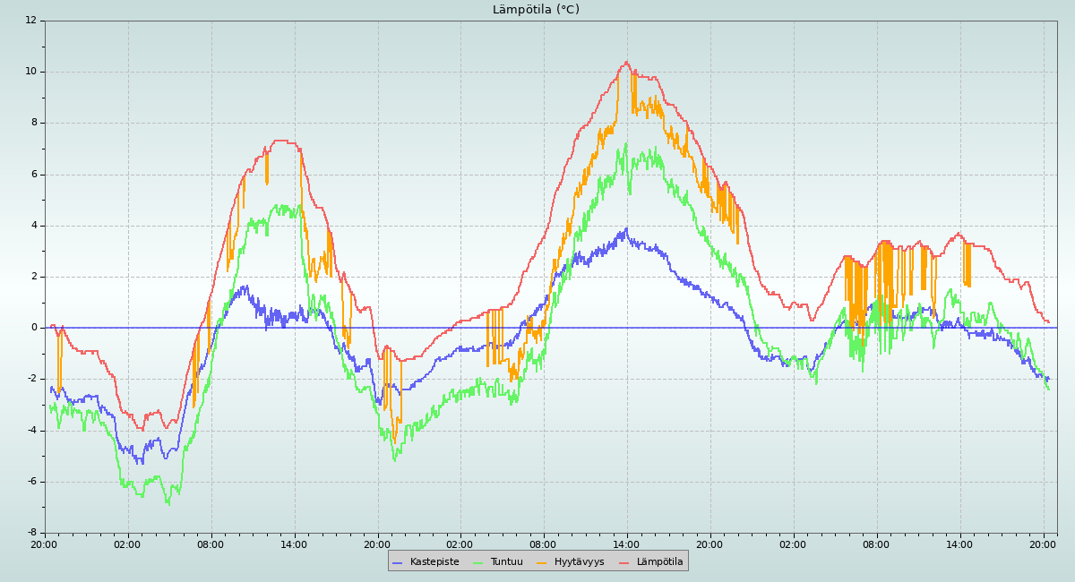Click the blue Kastepiste legend line marker

tap(398, 562)
